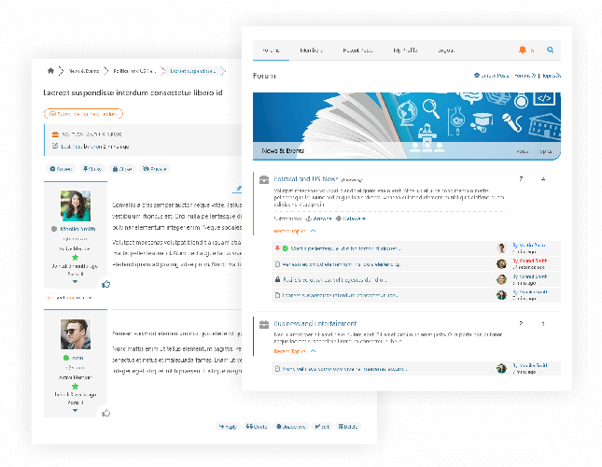Click the Close topic button
Screen dimensions: 602x467
pos(122,169)
